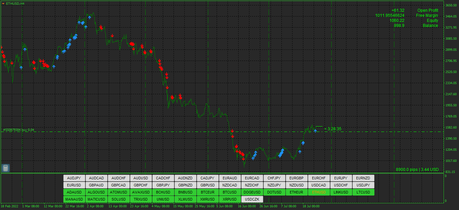Choose GBPAUD button
The width and height of the screenshot is (459, 210).
pyautogui.click(x=96, y=185)
